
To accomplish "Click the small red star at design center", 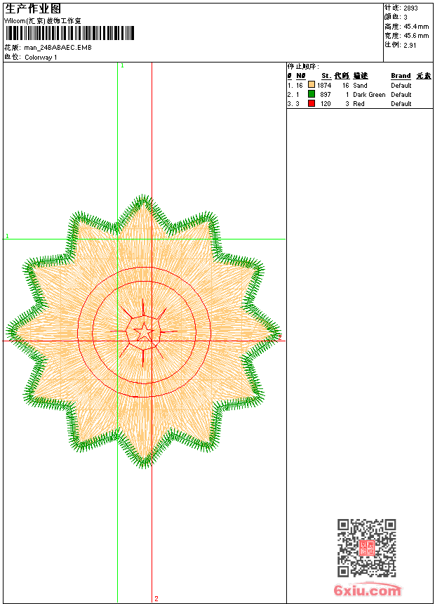I will click(x=144, y=331).
